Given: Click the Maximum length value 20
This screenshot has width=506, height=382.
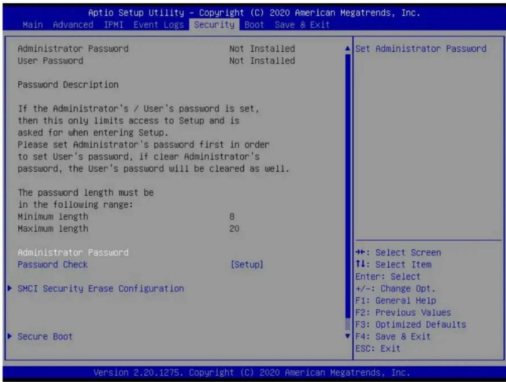Looking at the screenshot, I should click(x=234, y=229).
